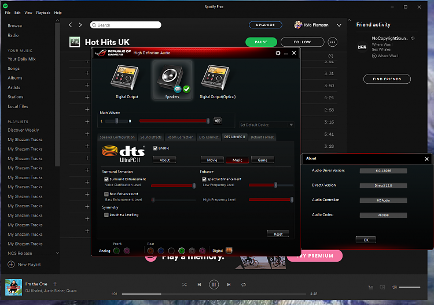Go forward in Spotify navigation
The width and height of the screenshot is (434, 305).
pos(80,25)
